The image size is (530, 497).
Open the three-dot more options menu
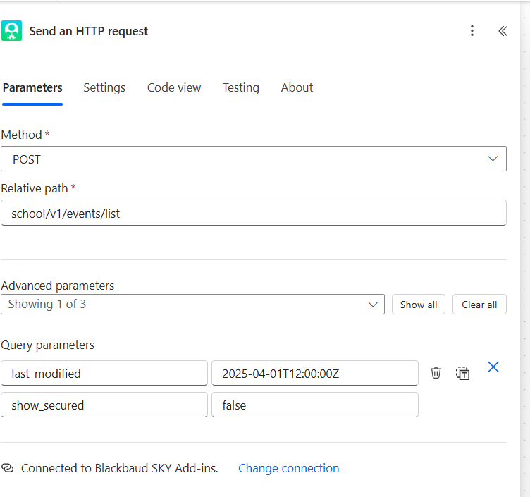472,31
